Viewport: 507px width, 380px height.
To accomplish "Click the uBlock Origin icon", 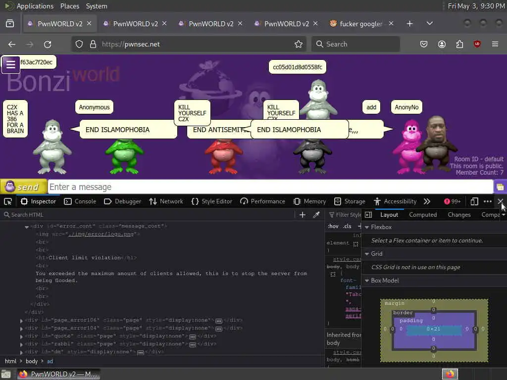I will click(477, 44).
